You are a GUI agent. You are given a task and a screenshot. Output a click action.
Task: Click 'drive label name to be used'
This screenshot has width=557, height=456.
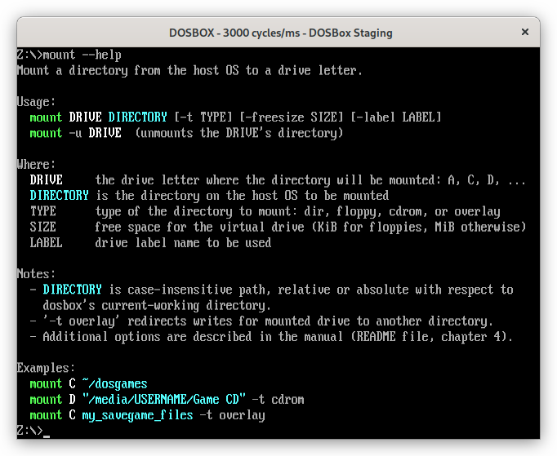click(183, 243)
